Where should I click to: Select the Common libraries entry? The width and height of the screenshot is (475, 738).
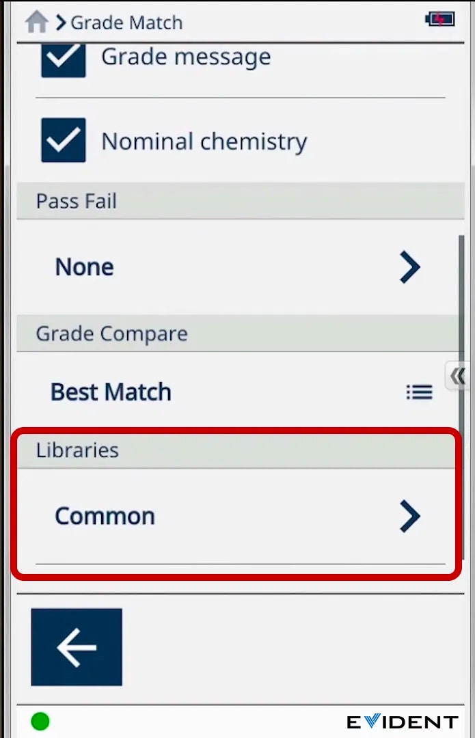[x=105, y=516]
